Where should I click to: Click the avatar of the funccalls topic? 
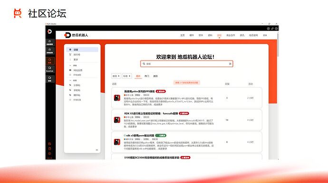coord(117,120)
